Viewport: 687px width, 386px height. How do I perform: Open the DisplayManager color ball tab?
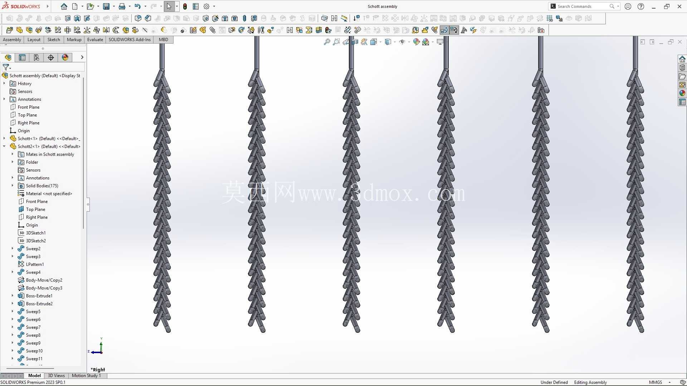coord(65,58)
